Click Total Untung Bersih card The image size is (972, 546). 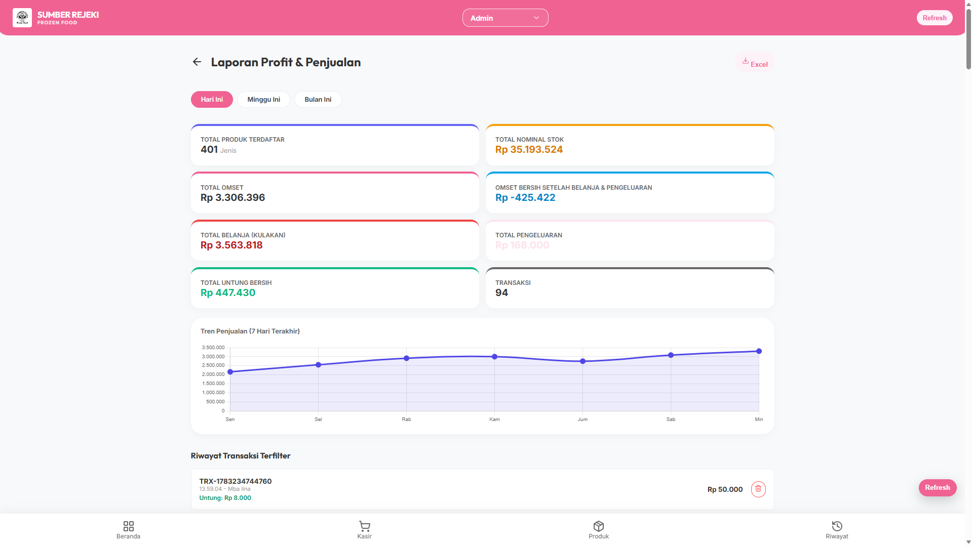[x=335, y=287]
